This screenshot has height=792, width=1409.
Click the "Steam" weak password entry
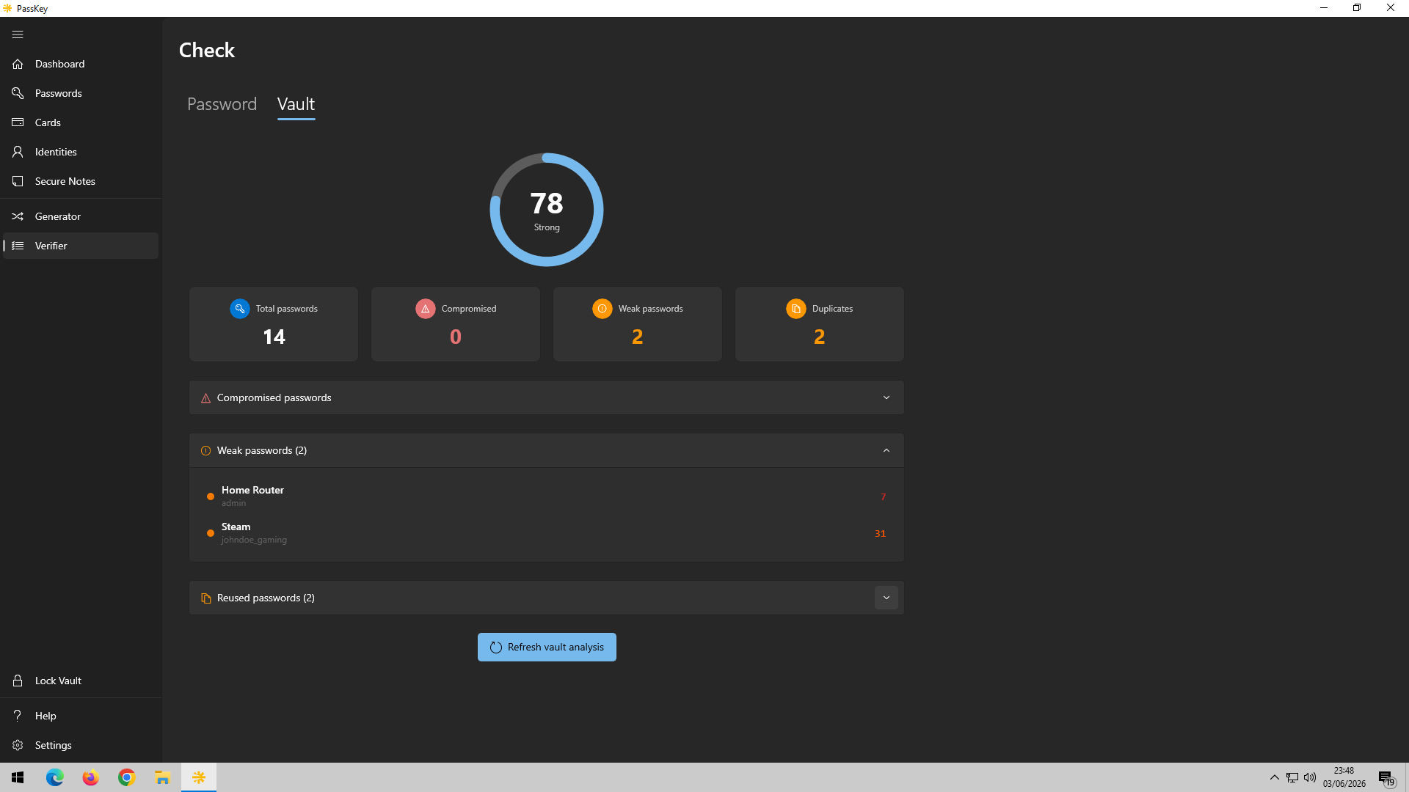(547, 533)
